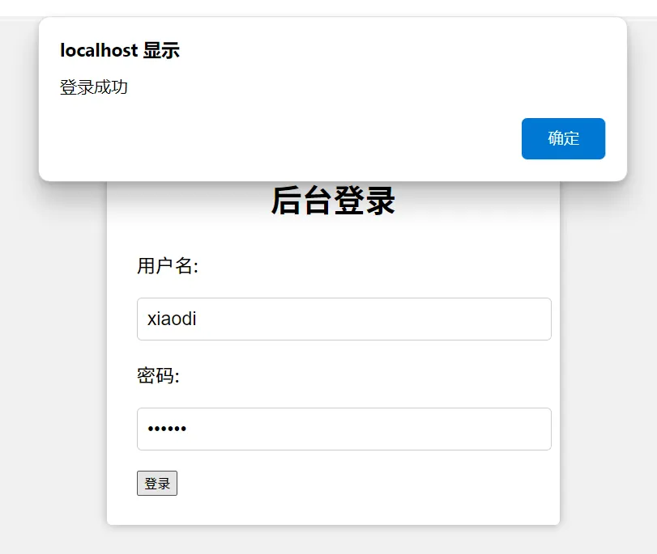The image size is (657, 554).
Task: Click the xiaodi text in username box
Action: [172, 319]
